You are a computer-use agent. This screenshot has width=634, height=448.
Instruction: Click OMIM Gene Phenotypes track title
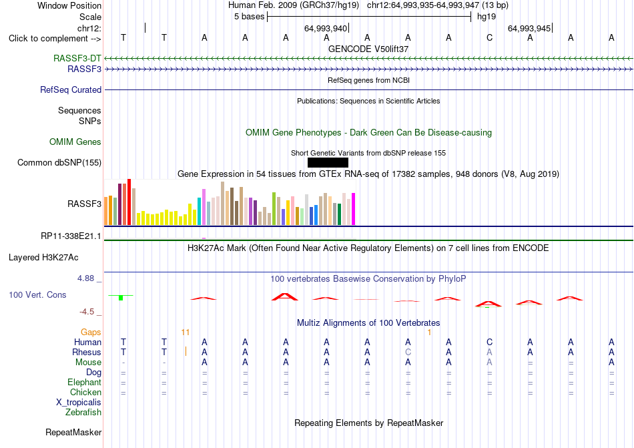369,133
